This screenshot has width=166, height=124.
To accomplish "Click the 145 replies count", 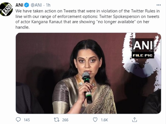I will tap(27, 120).
